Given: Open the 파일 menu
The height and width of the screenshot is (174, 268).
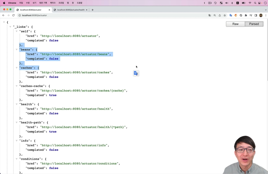Looking at the screenshot, I should coord(21,3).
